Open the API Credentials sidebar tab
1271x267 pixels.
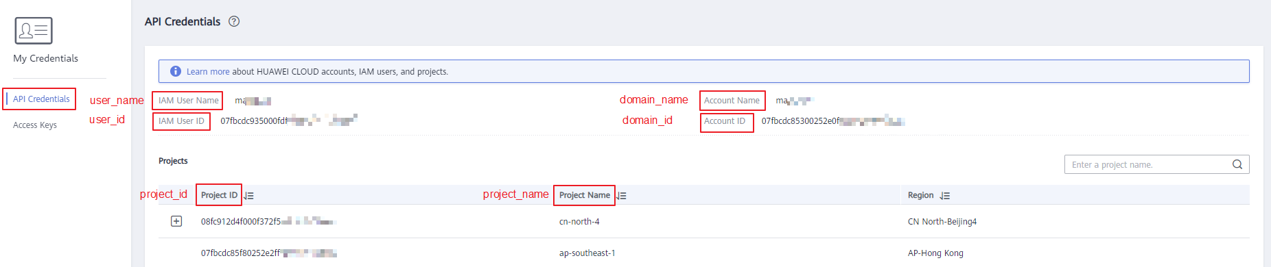pos(41,99)
